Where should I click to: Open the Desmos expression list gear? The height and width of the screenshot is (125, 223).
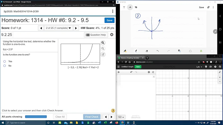point(149,72)
